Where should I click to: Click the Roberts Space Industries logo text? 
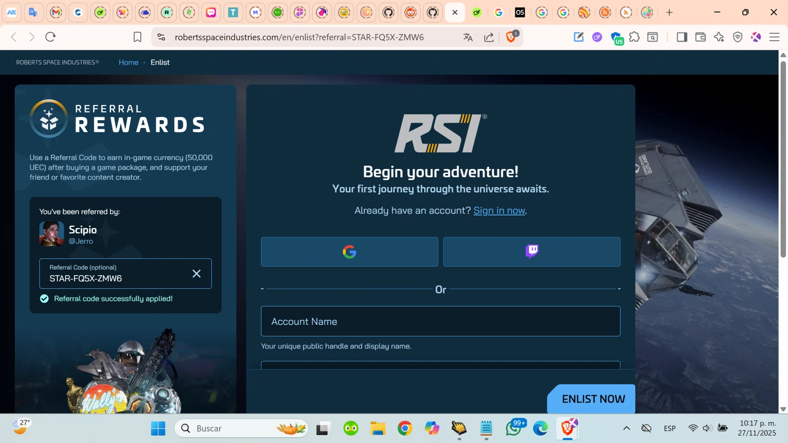click(57, 62)
